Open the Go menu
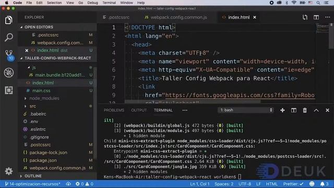This screenshot has height=188, width=334. coord(81,3)
